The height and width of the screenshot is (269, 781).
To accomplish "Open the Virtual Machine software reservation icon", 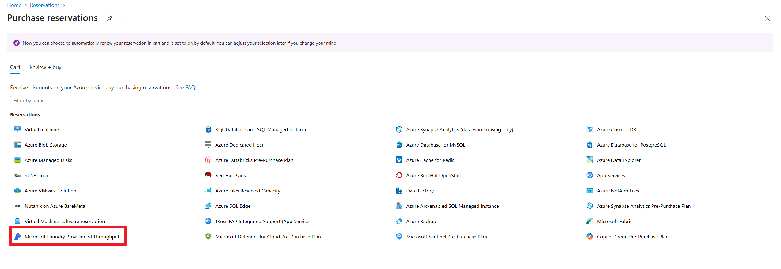I will pyautogui.click(x=17, y=221).
